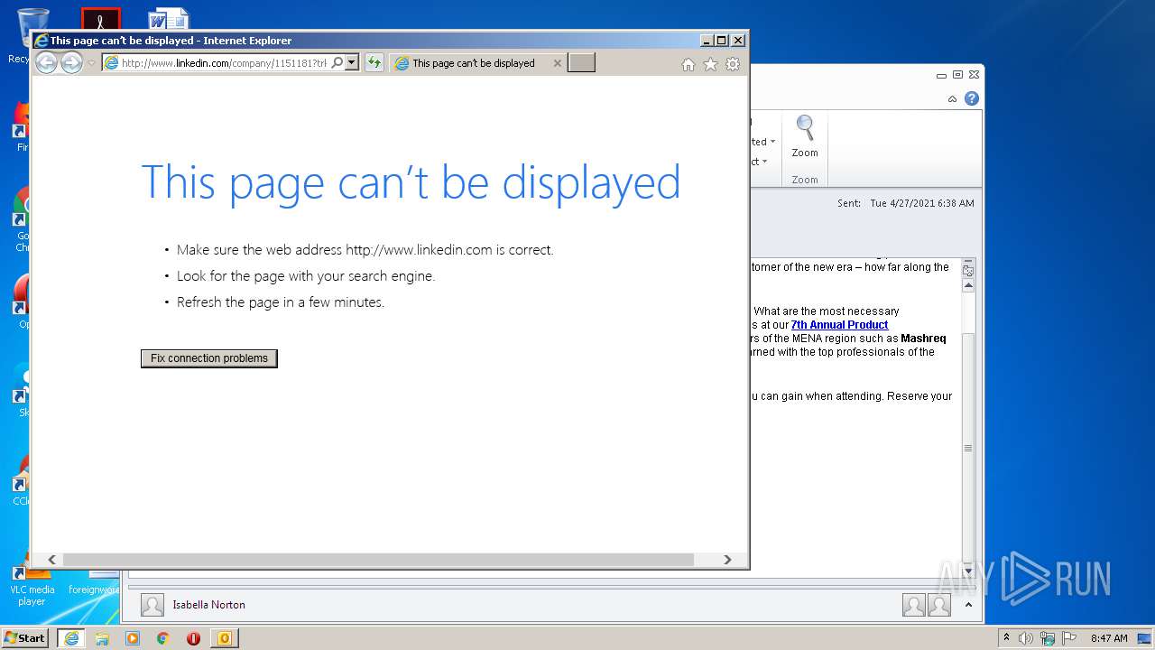Click Isabella Norton name in people pane
Screen dimensions: 1155x650
click(x=208, y=605)
